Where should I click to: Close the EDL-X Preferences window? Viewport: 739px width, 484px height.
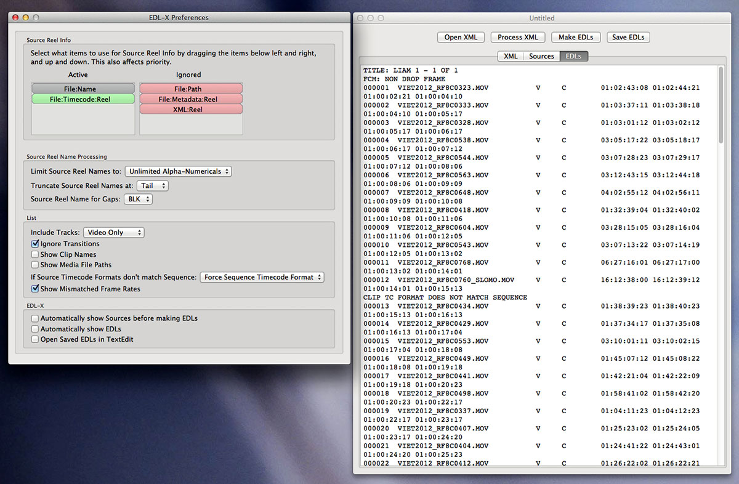[x=16, y=18]
